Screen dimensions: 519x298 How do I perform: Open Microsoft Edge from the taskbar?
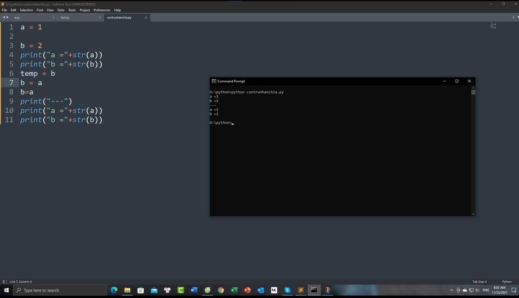point(114,290)
